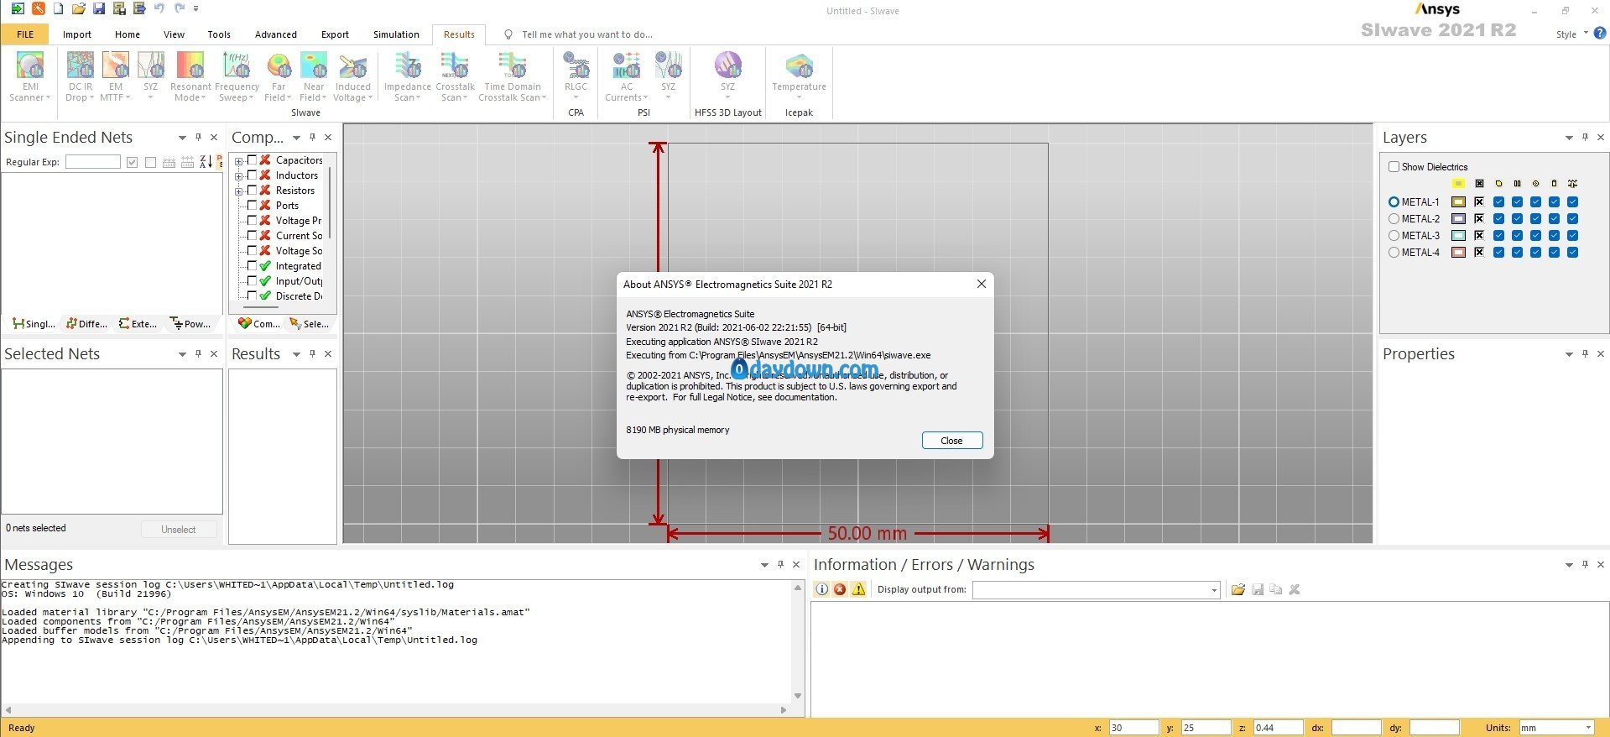Open the FILE menu

coord(25,34)
